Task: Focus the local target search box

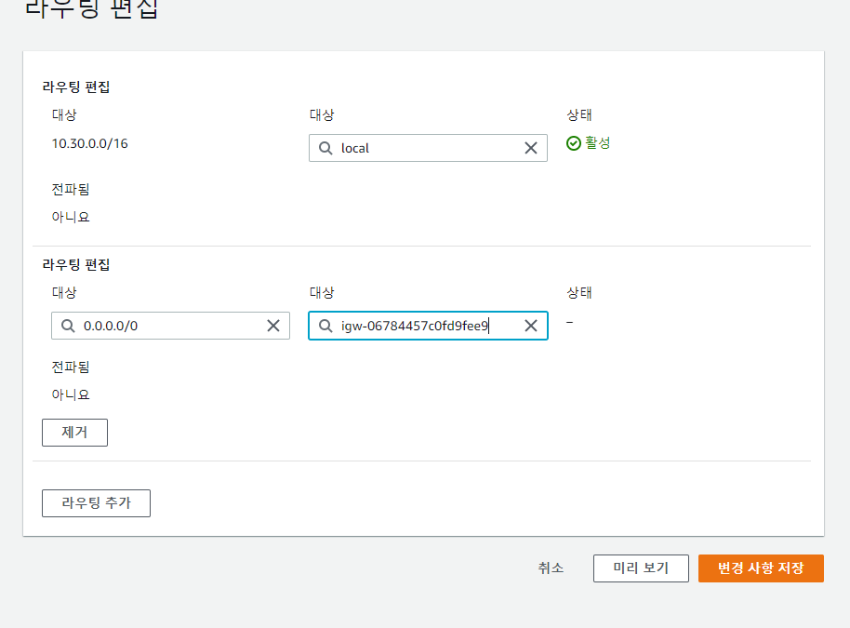Action: [428, 148]
